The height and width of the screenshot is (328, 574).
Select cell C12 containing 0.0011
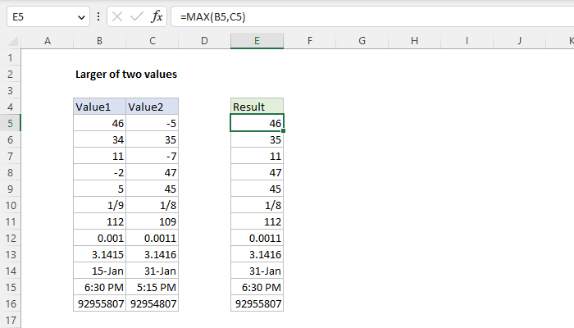pyautogui.click(x=153, y=239)
